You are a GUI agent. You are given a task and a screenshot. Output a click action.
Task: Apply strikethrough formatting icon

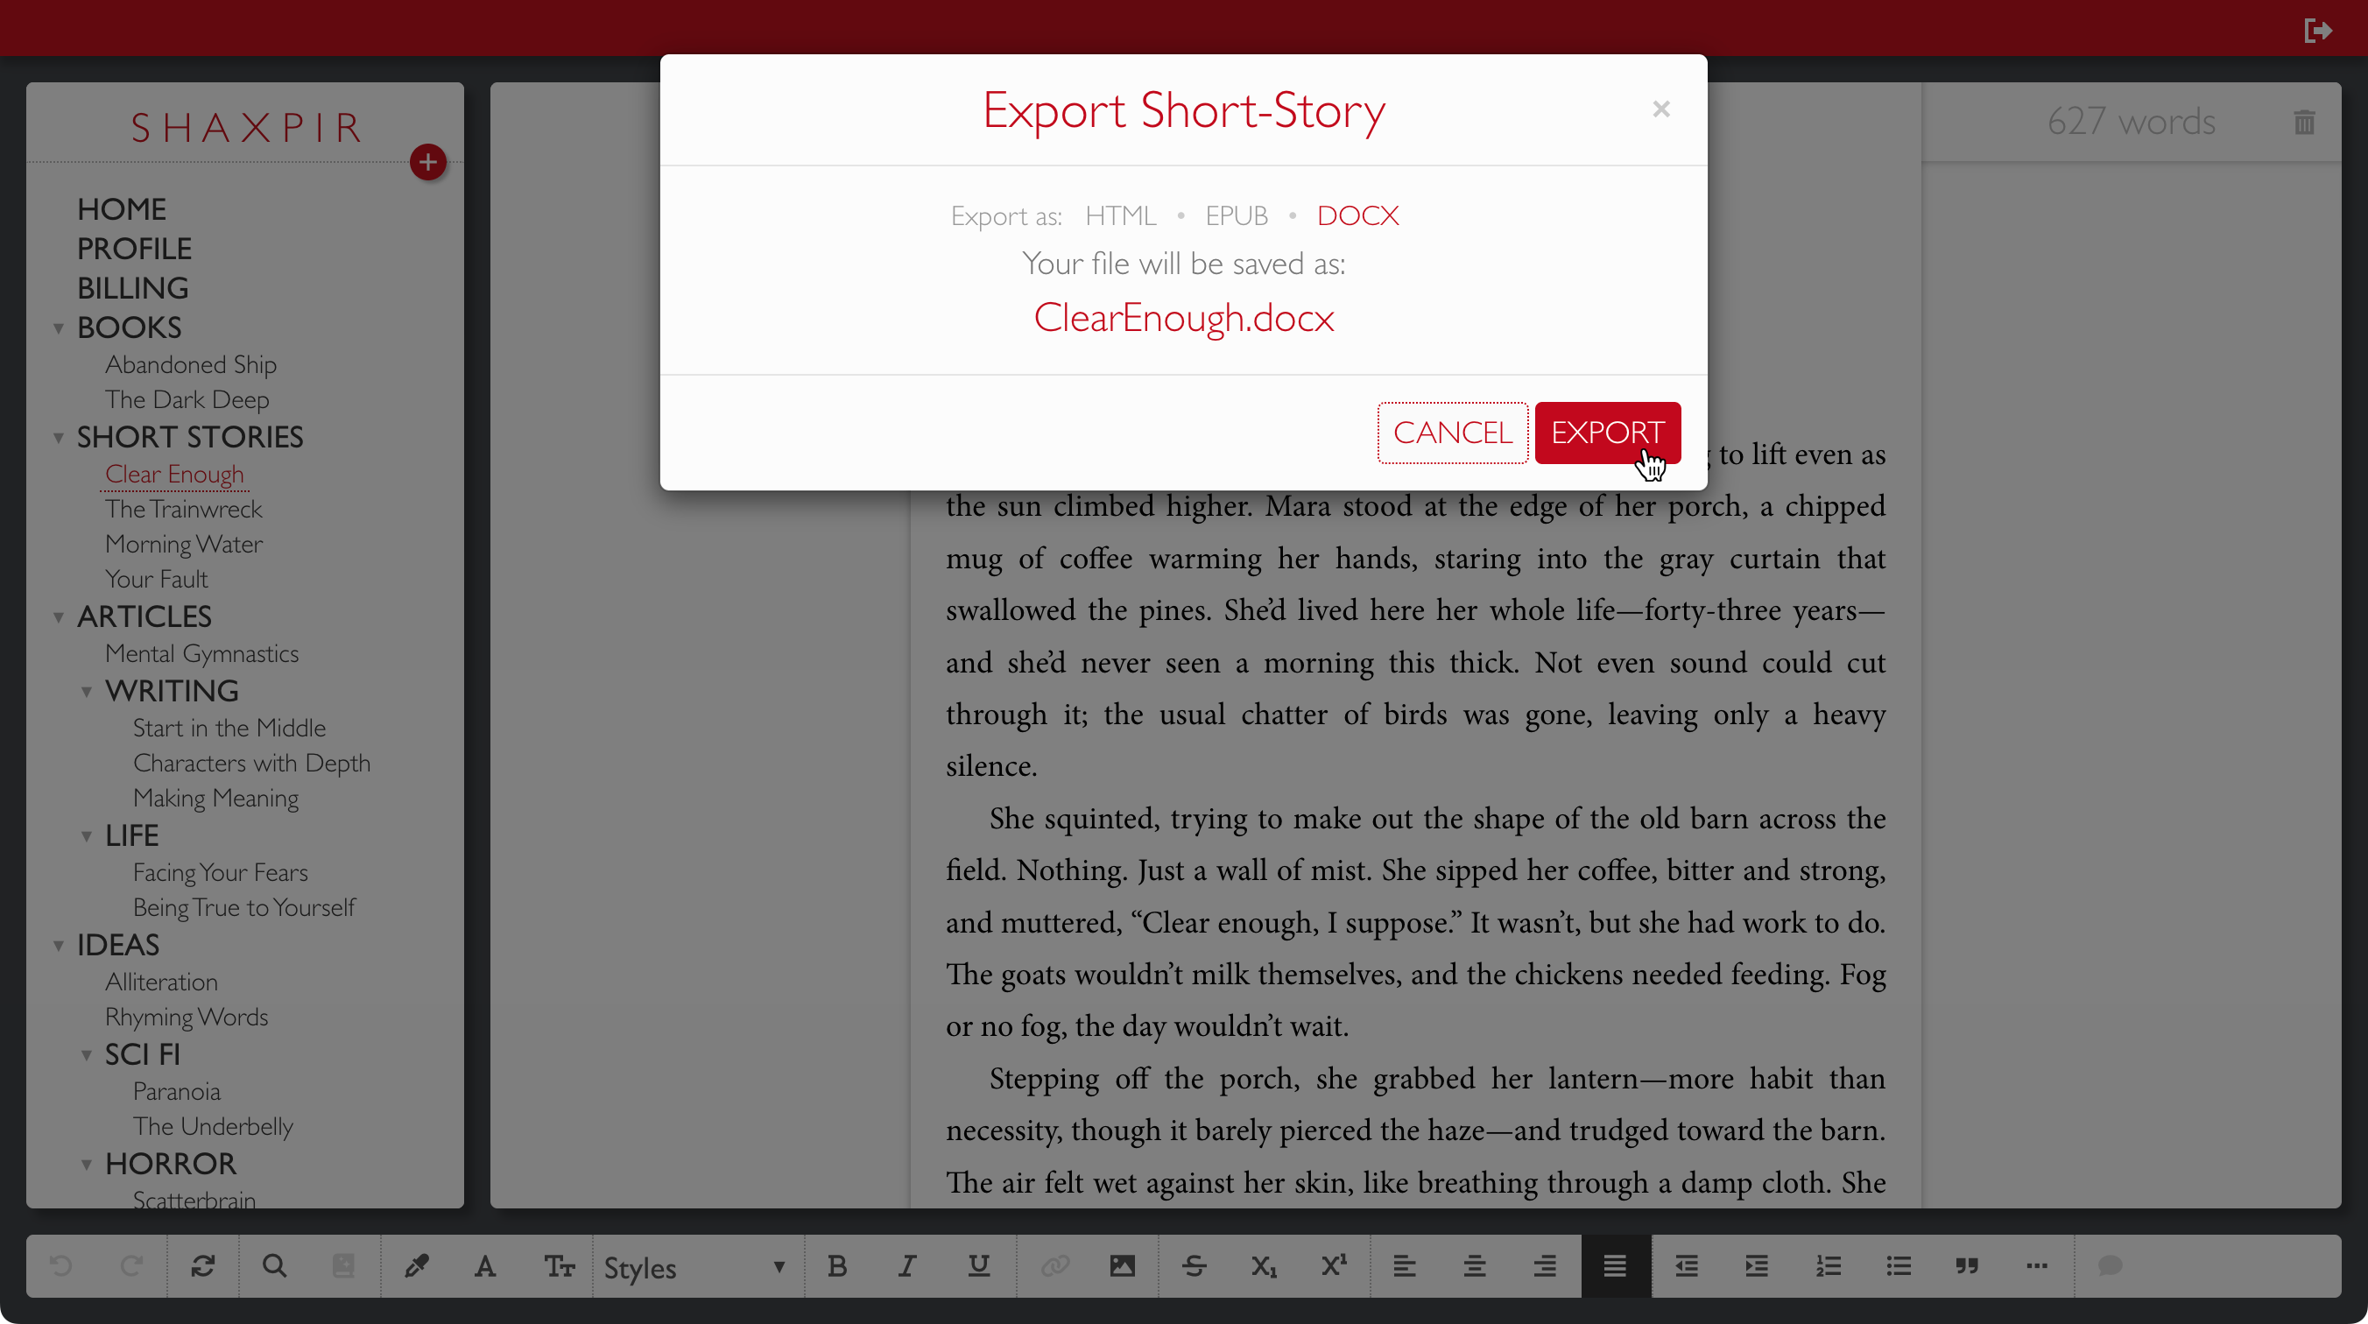pyautogui.click(x=1195, y=1266)
